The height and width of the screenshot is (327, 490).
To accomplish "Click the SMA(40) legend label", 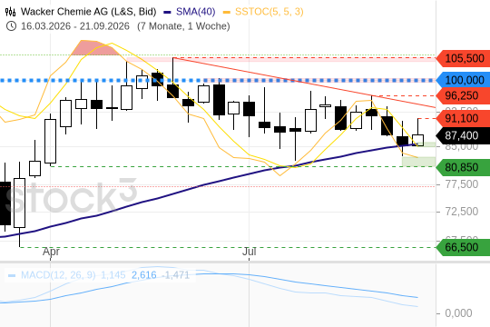I will [196, 12].
